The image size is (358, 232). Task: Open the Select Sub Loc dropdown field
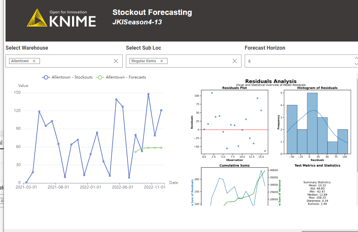point(198,61)
